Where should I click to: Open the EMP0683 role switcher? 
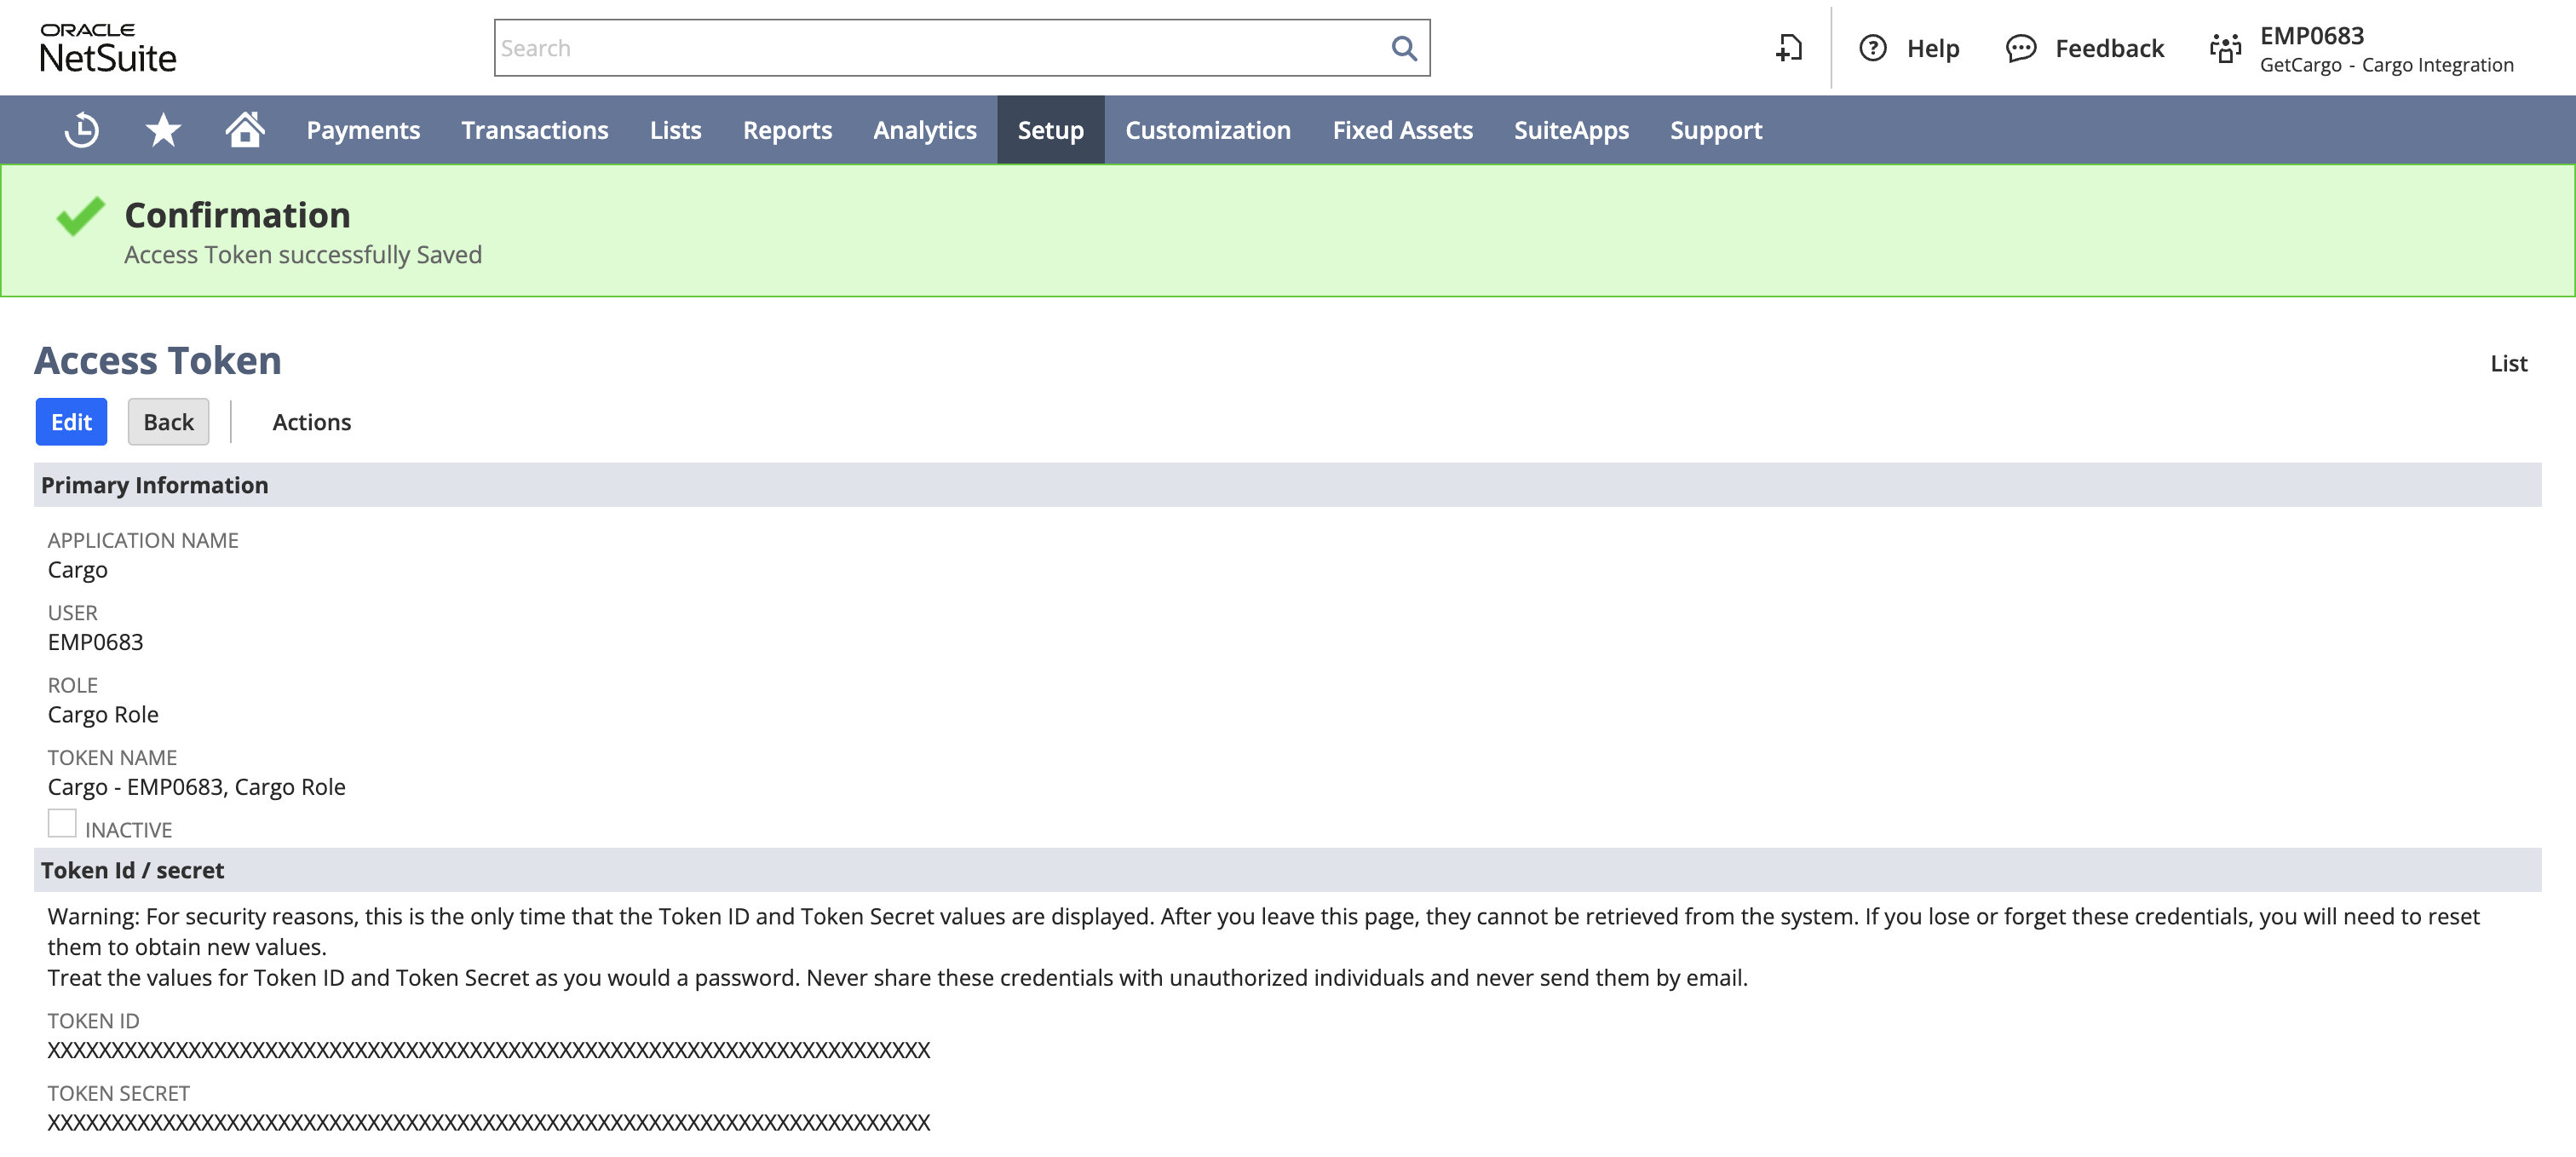[x=2312, y=36]
